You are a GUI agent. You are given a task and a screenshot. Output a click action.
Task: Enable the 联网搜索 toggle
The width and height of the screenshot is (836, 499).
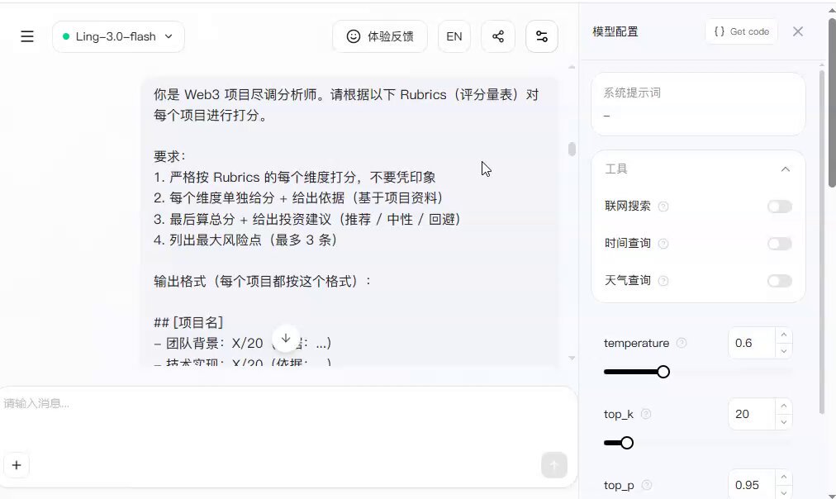click(x=780, y=207)
